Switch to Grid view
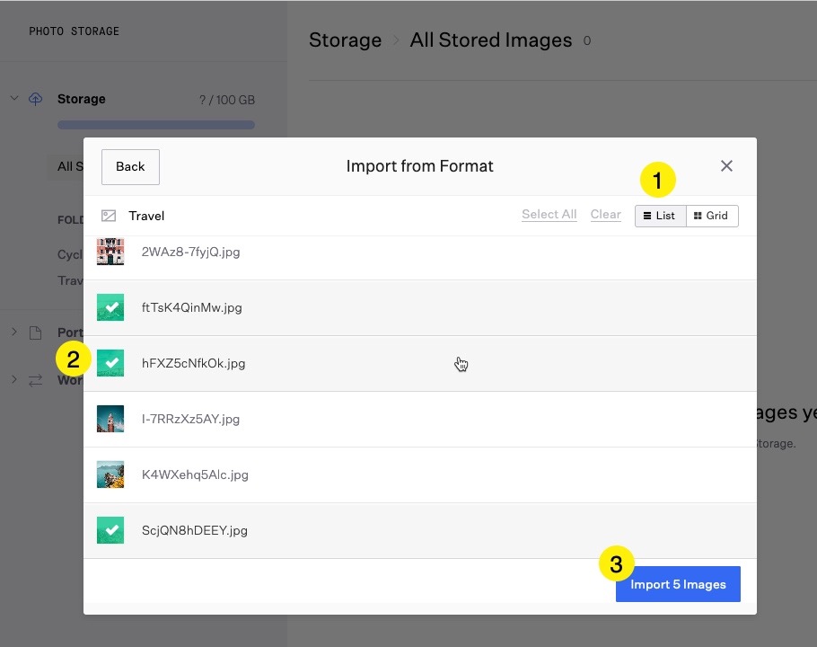The image size is (817, 647). pos(712,216)
